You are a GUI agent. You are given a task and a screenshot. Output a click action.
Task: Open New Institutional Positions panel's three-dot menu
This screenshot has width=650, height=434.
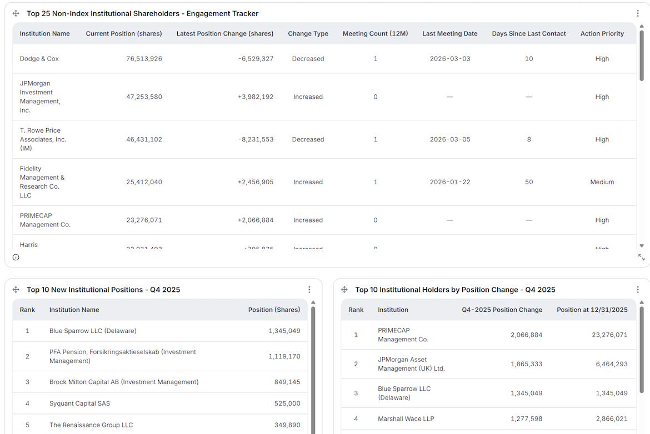309,290
